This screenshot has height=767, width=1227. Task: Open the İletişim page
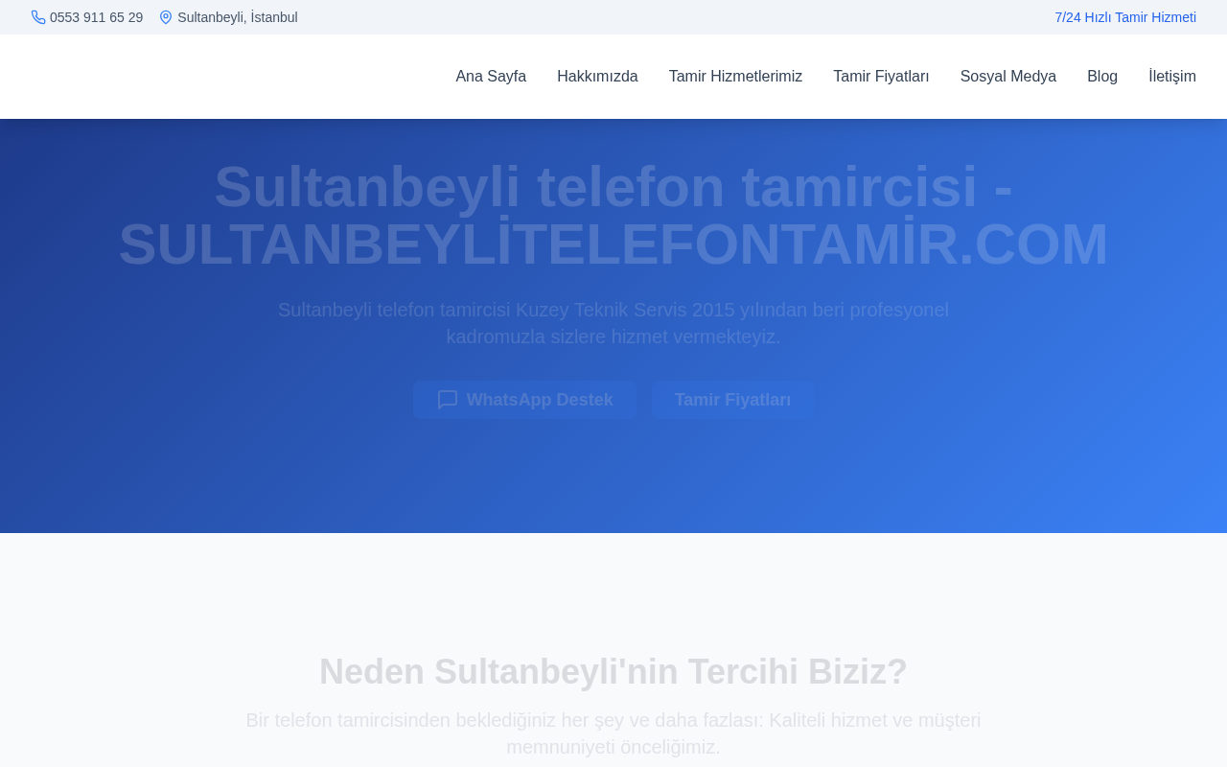coord(1172,77)
